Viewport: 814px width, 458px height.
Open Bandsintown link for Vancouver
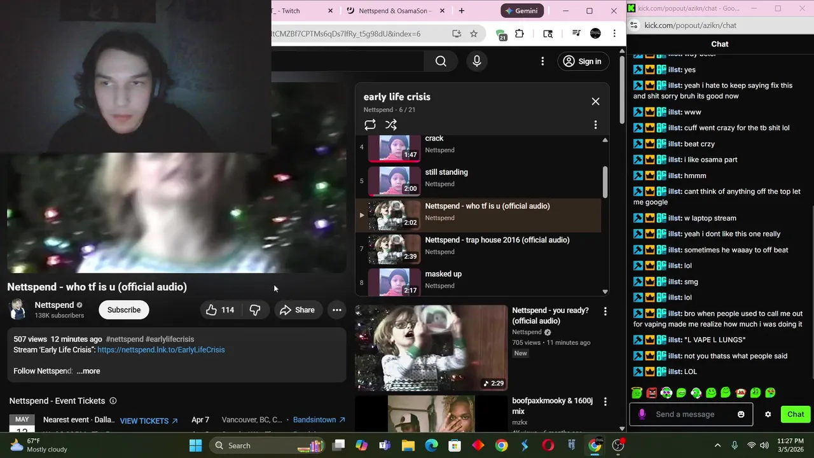[319, 420]
